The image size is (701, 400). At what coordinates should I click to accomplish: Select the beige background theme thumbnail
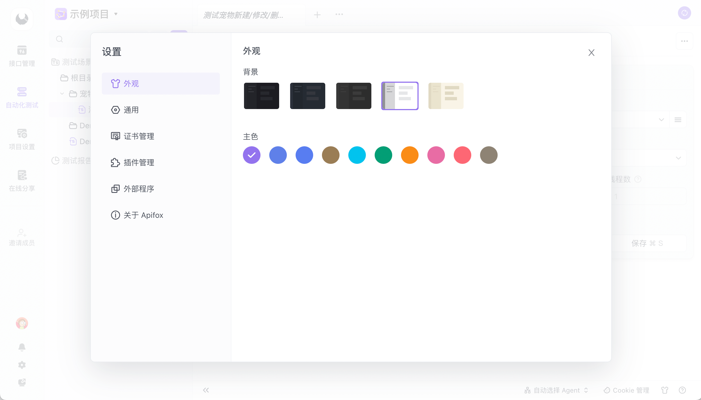pos(445,96)
